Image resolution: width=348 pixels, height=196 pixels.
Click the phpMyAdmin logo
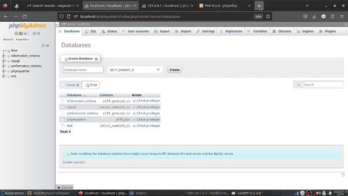(x=27, y=26)
